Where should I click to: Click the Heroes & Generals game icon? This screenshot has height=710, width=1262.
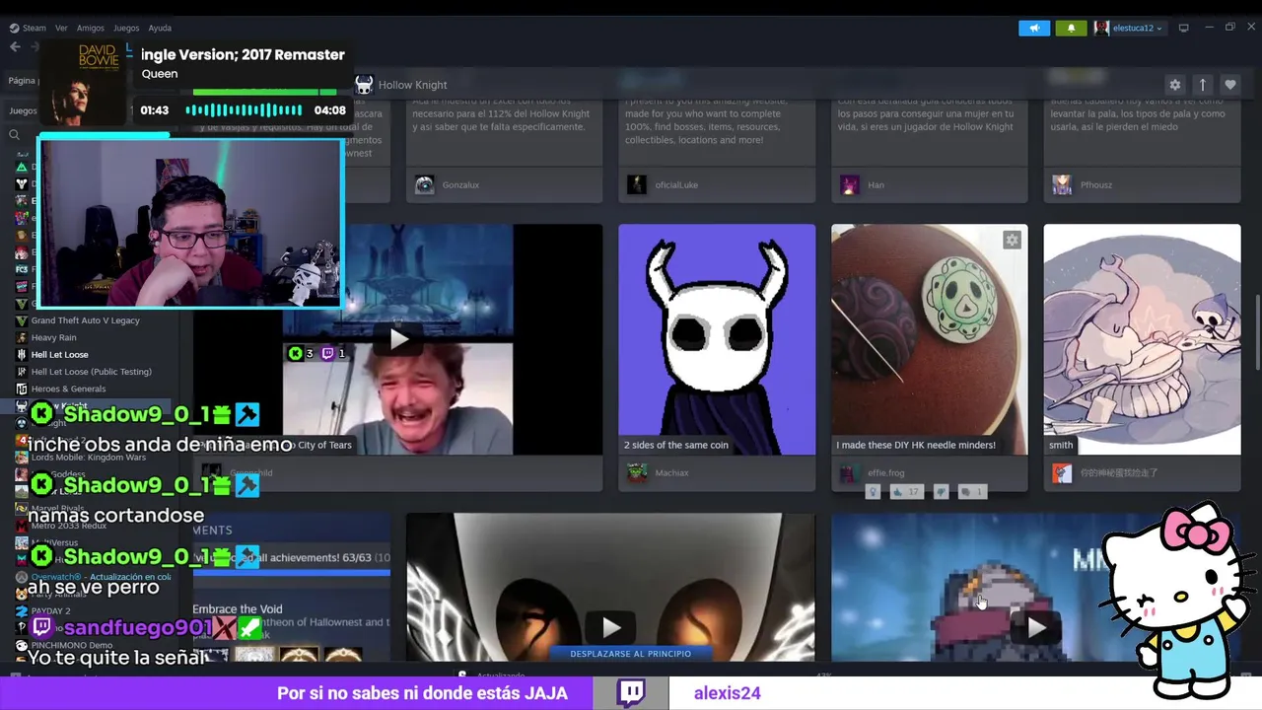pos(22,389)
